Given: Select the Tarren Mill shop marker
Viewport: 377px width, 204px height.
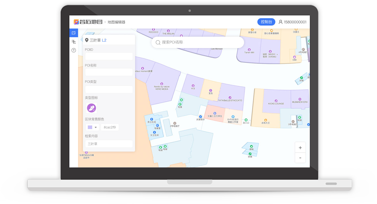Looking at the screenshot, I should (249, 50).
